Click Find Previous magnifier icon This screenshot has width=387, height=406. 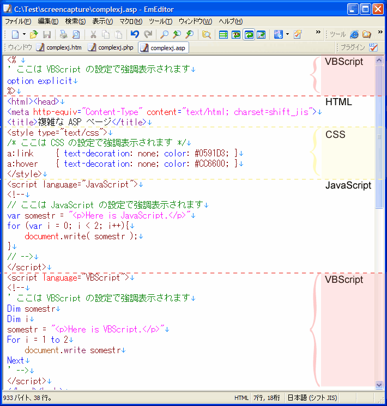(190, 34)
